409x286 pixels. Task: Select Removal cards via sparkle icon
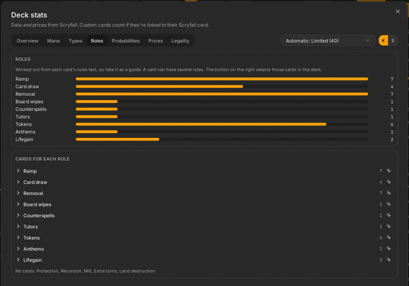pos(388,193)
